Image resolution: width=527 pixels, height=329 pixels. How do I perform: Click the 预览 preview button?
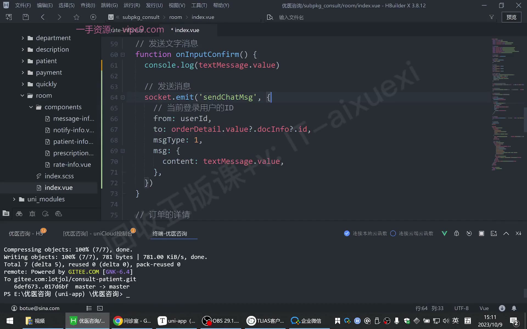(x=511, y=17)
